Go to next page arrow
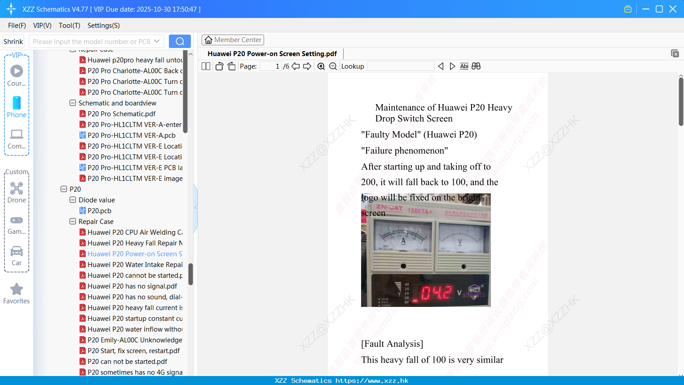Screen dimensions: 684x385 point(307,66)
